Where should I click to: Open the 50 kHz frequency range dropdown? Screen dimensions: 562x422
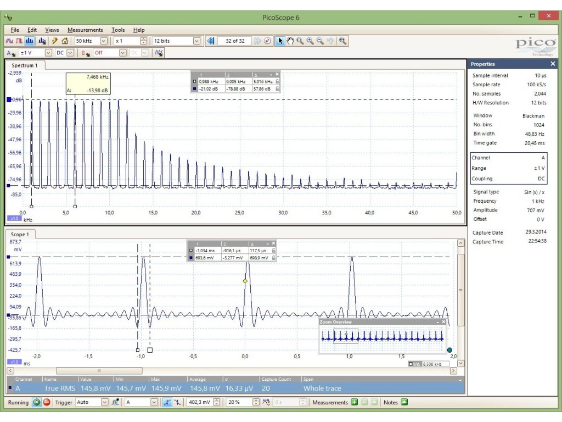(x=104, y=41)
